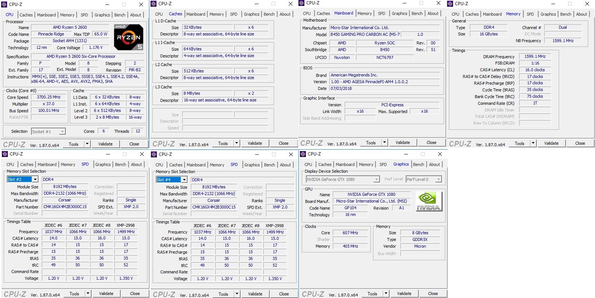Image resolution: width=595 pixels, height=298 pixels.
Task: Click the Pinnacle Ridge code name value
Action: click(51, 34)
